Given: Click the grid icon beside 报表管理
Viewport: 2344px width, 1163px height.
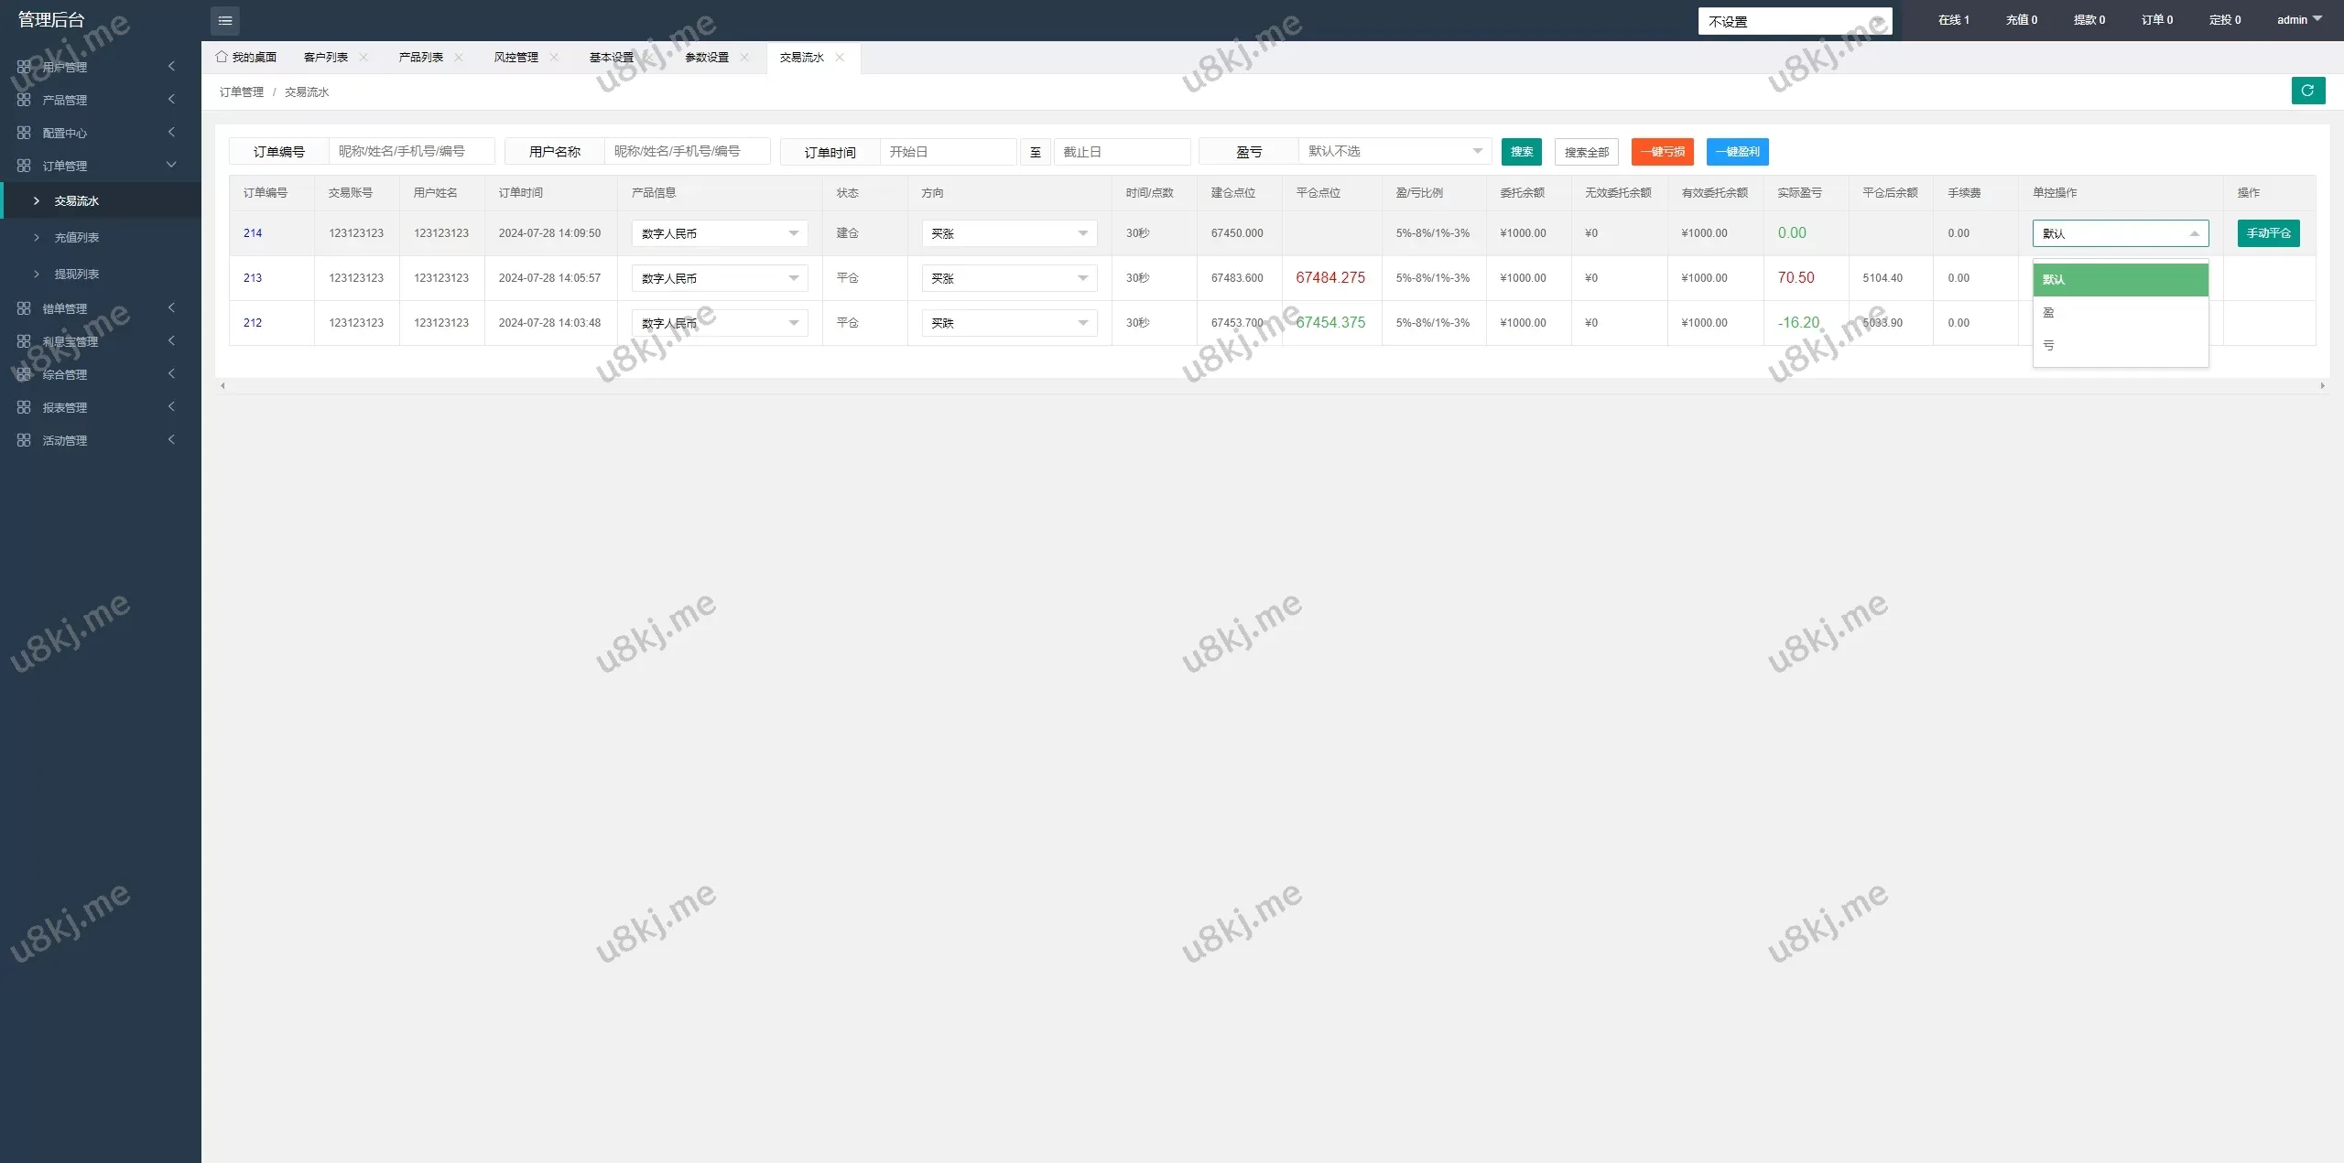Looking at the screenshot, I should 24,407.
